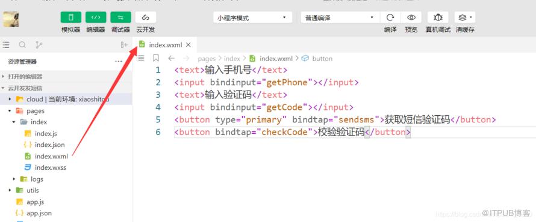Toggle the editor panel button
536x222 pixels.
pyautogui.click(x=96, y=17)
